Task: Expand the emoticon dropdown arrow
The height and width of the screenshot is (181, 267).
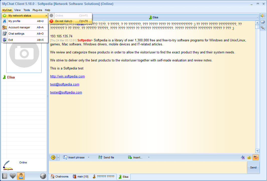Action: pyautogui.click(x=58, y=157)
